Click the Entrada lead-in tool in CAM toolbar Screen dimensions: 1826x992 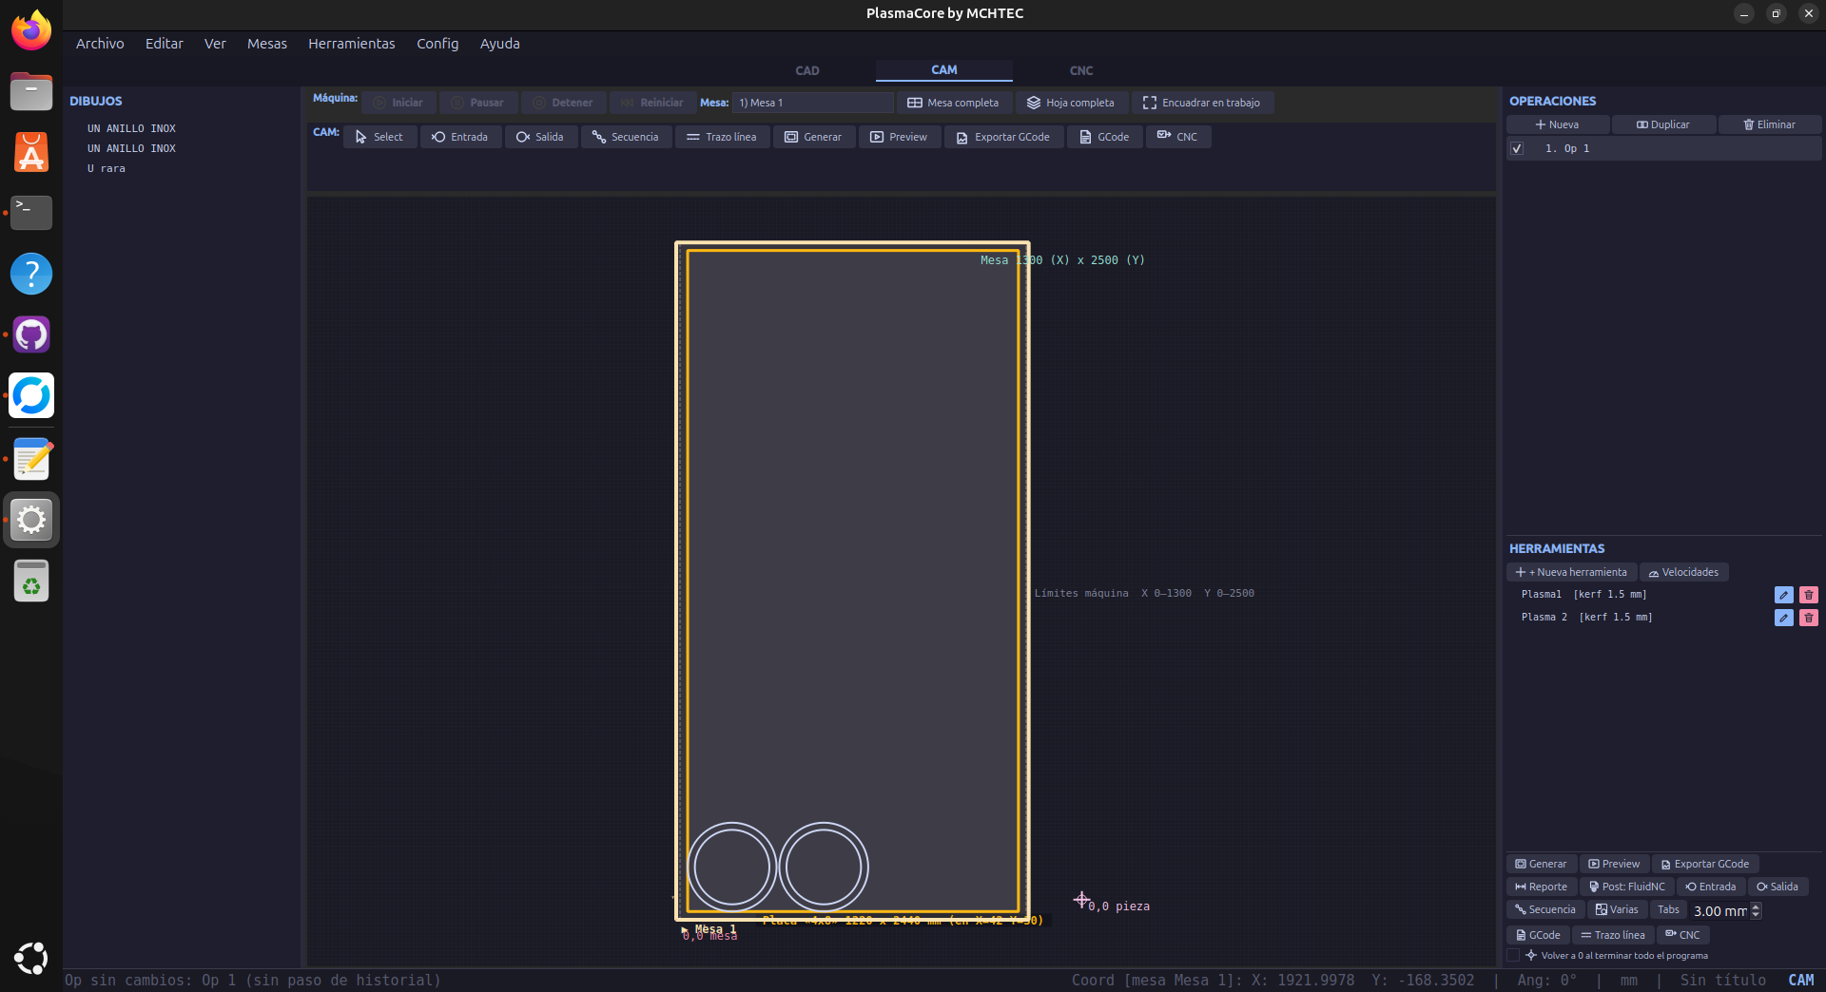click(460, 137)
